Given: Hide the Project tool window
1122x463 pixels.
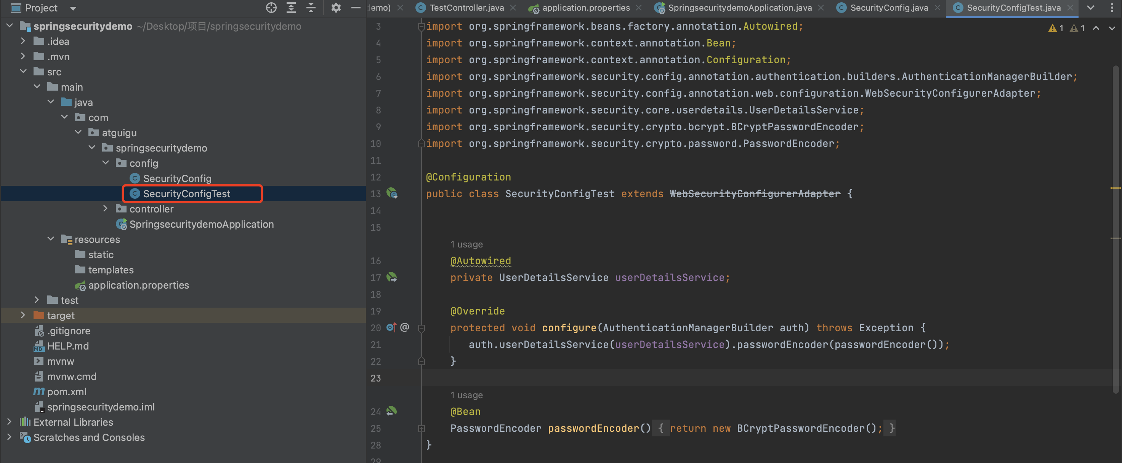Looking at the screenshot, I should (x=356, y=8).
